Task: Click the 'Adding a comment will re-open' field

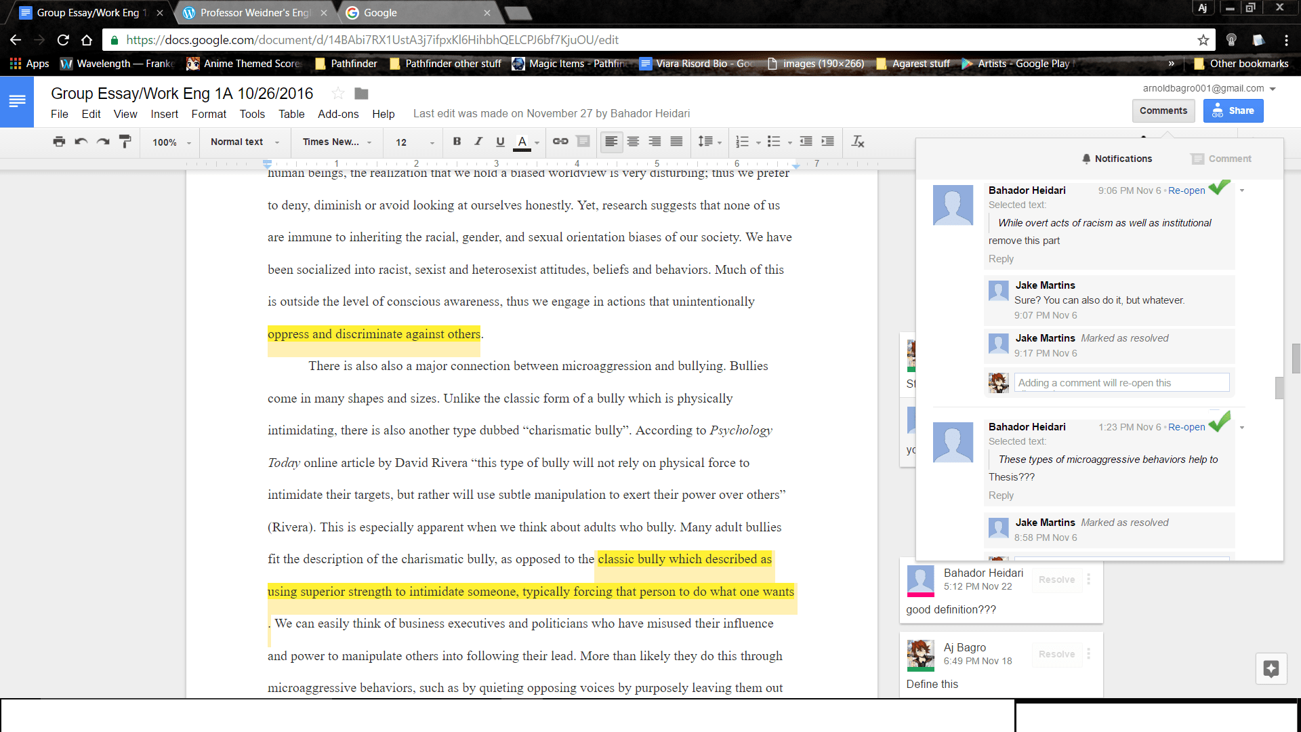Action: (x=1121, y=383)
